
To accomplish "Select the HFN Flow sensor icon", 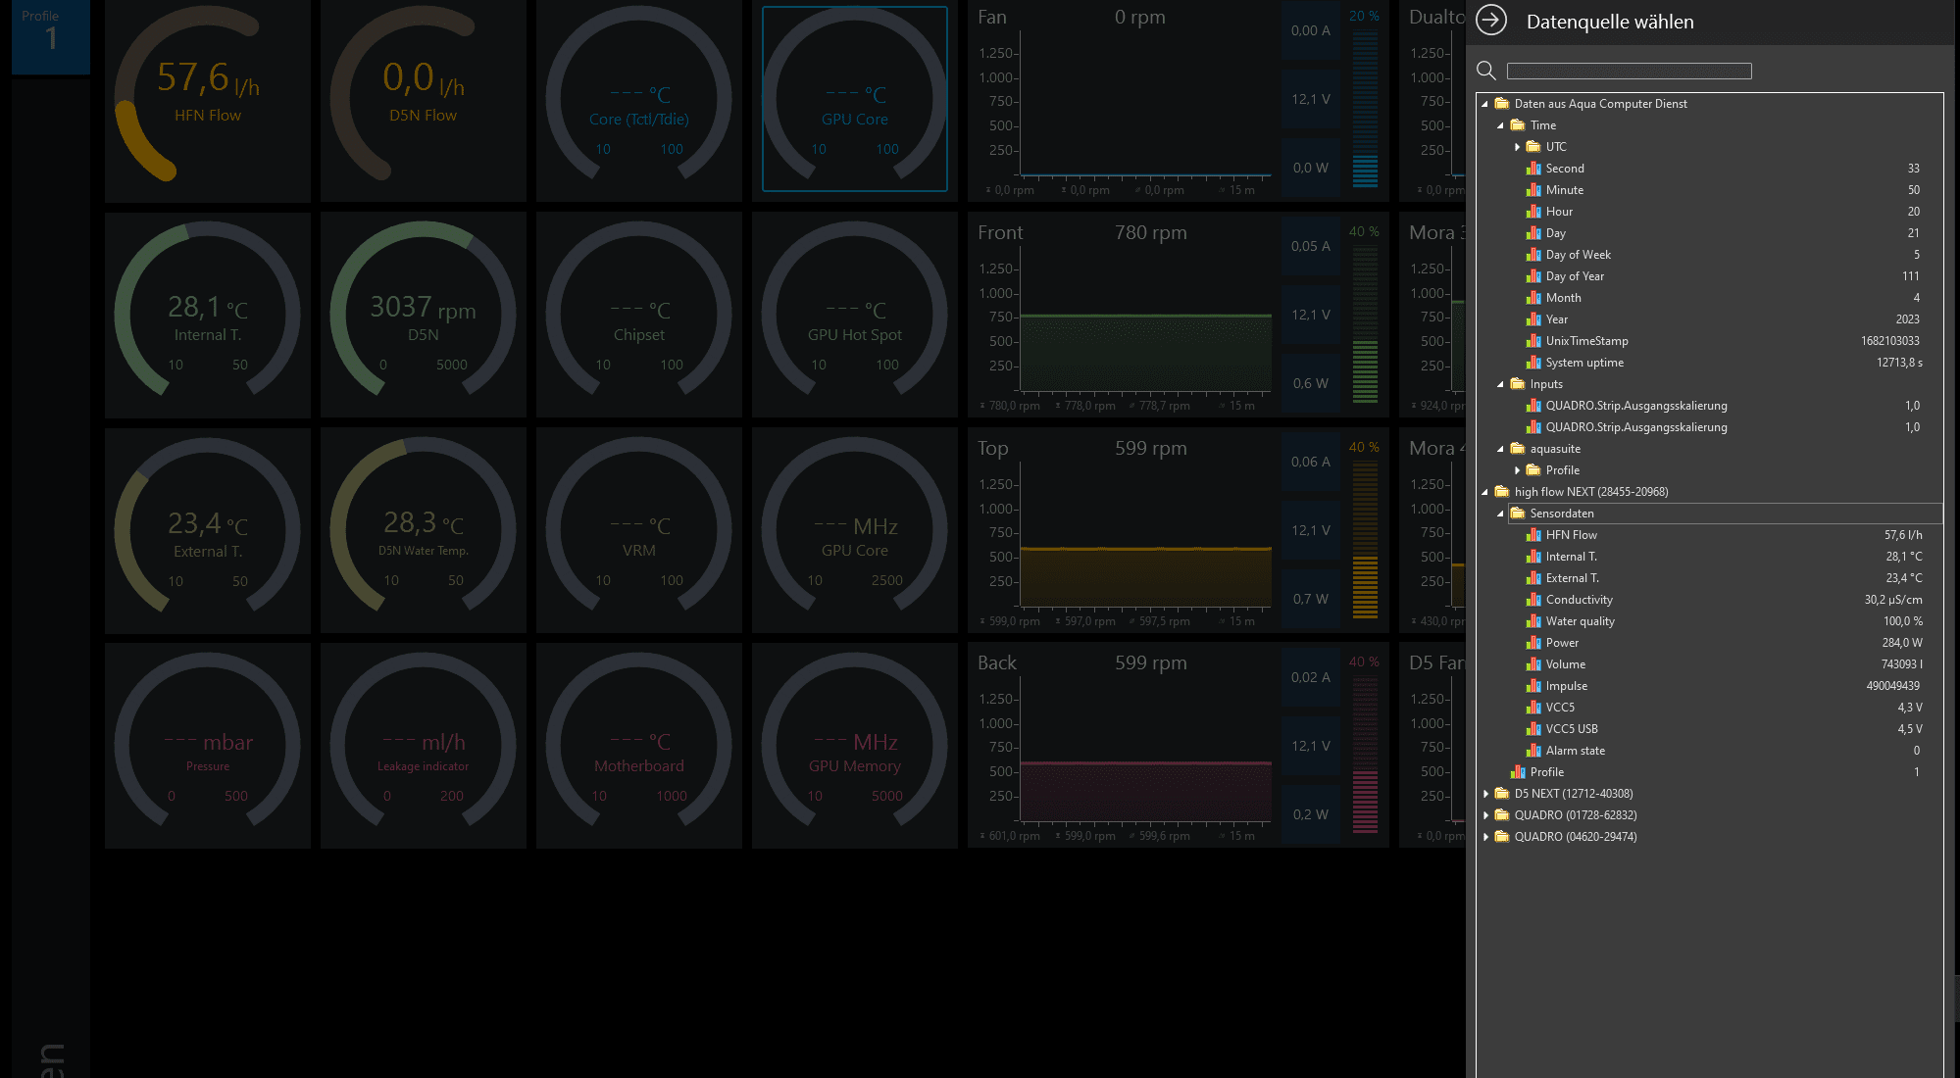I will point(1533,535).
